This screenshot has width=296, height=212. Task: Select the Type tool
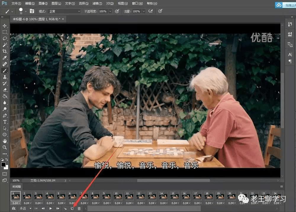click(x=5, y=122)
